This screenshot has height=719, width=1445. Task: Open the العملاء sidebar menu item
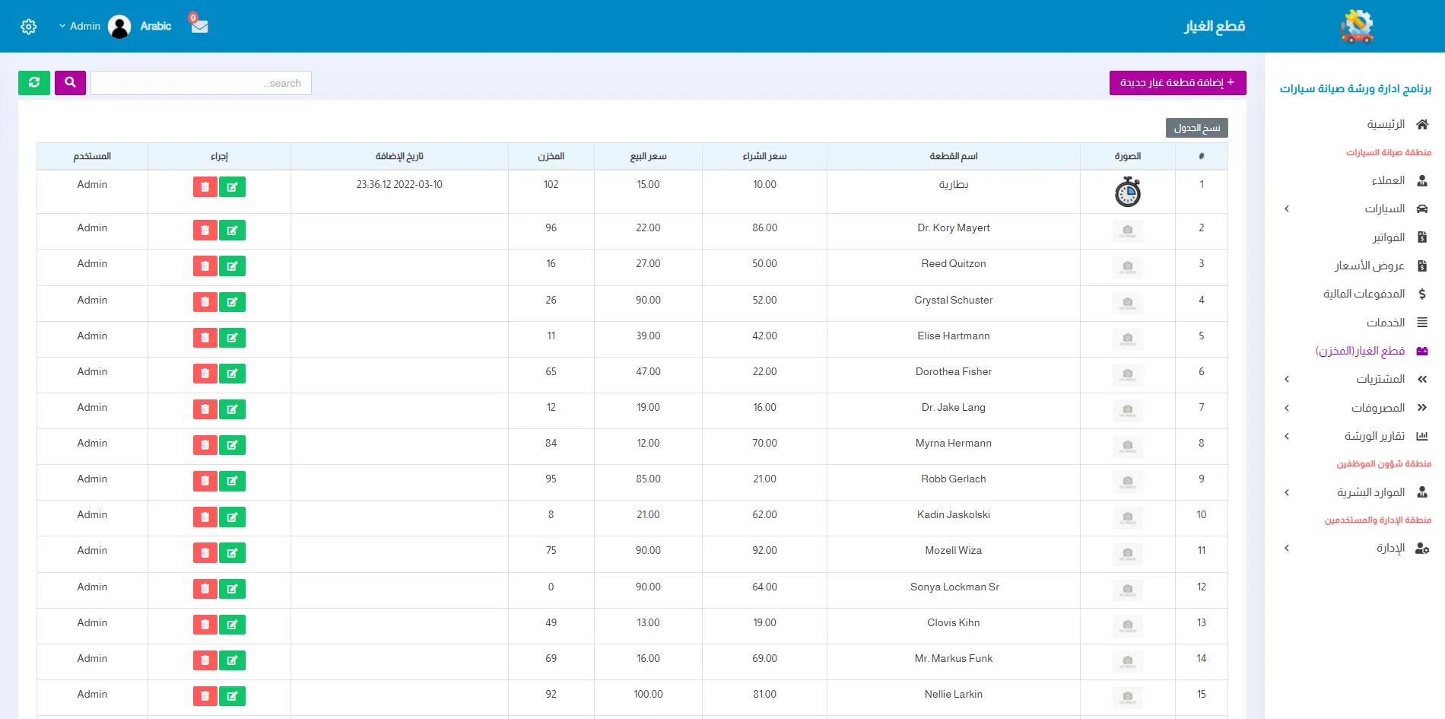click(1388, 181)
